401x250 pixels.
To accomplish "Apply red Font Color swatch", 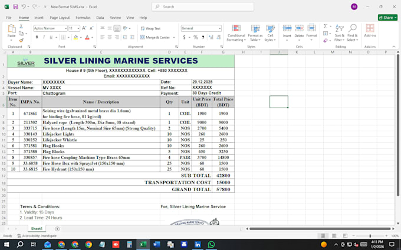I will [x=87, y=37].
